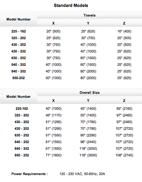Click the 90" (2290) overall Y value
Image resolution: width=142 pixels, height=182 pixels.
coord(88,135)
